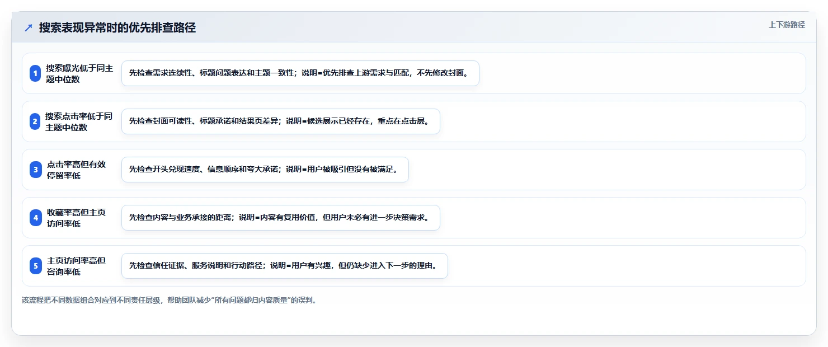Viewport: 828px width, 347px height.
Task: Open the box starting 先检查封面可读性
Action: 281,121
